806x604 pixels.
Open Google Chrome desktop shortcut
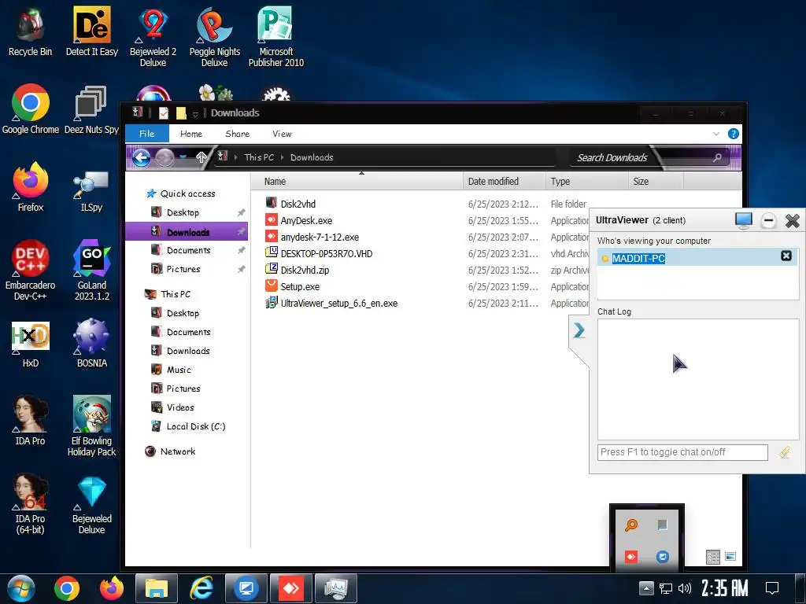tap(31, 109)
